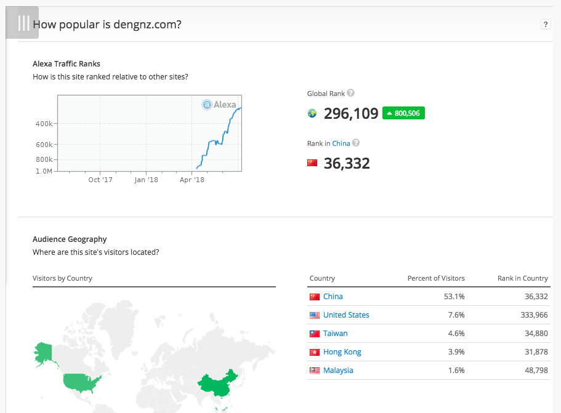Open the United States country link
Image resolution: width=561 pixels, height=413 pixels.
pos(346,315)
